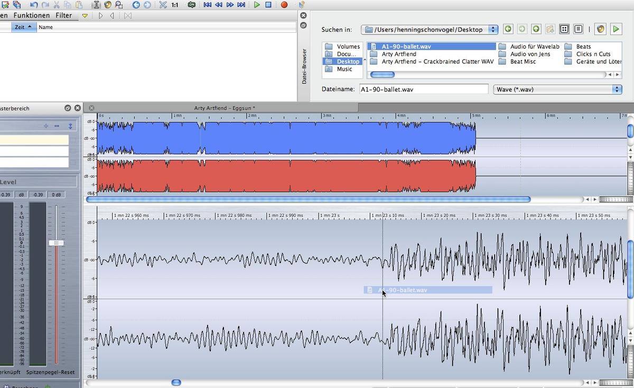Skip to the end of file
Viewport: 634px width, 388px height.
tap(241, 5)
